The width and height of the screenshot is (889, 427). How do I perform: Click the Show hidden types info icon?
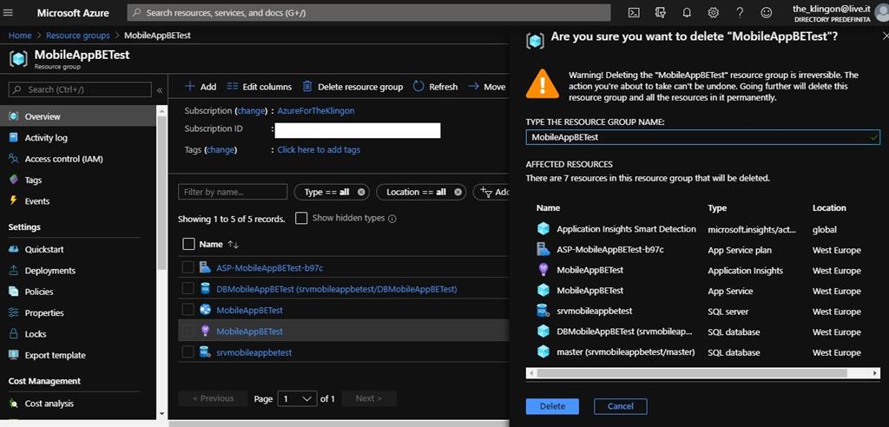(x=392, y=219)
